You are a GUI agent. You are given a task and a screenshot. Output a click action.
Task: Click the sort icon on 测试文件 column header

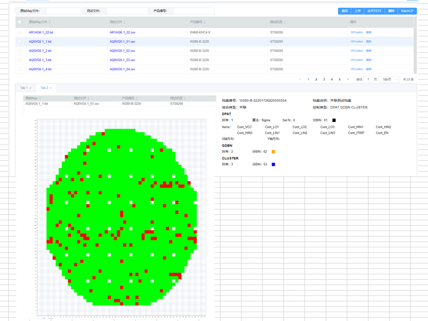pyautogui.click(x=124, y=22)
